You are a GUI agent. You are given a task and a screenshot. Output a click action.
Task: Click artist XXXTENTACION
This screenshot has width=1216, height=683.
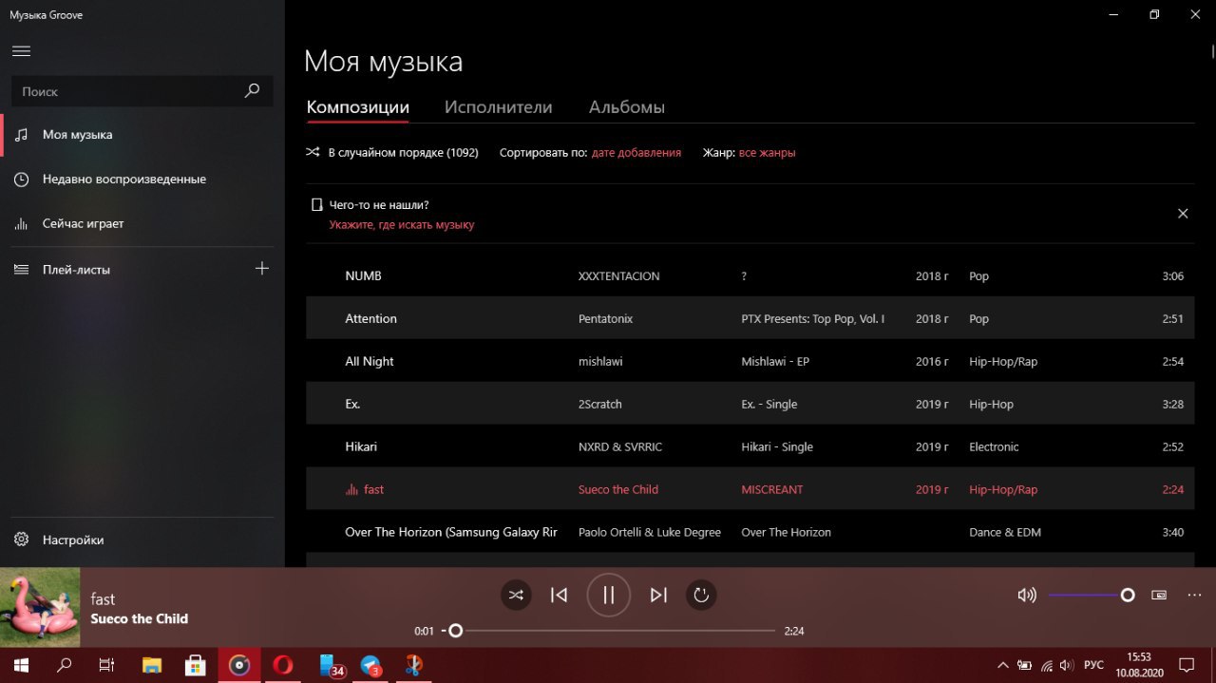click(x=618, y=275)
